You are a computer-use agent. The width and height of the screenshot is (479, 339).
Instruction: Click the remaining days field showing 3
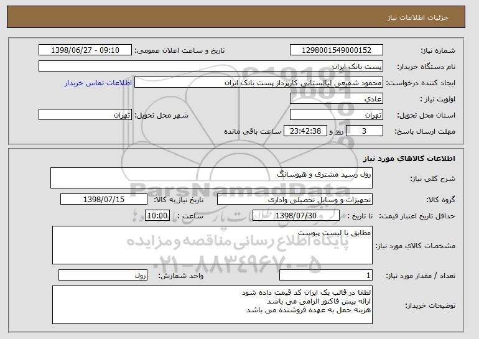364,131
